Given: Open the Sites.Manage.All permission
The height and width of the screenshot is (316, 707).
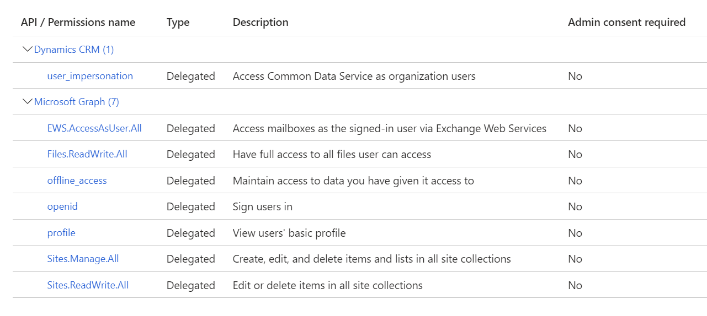Looking at the screenshot, I should coord(83,259).
